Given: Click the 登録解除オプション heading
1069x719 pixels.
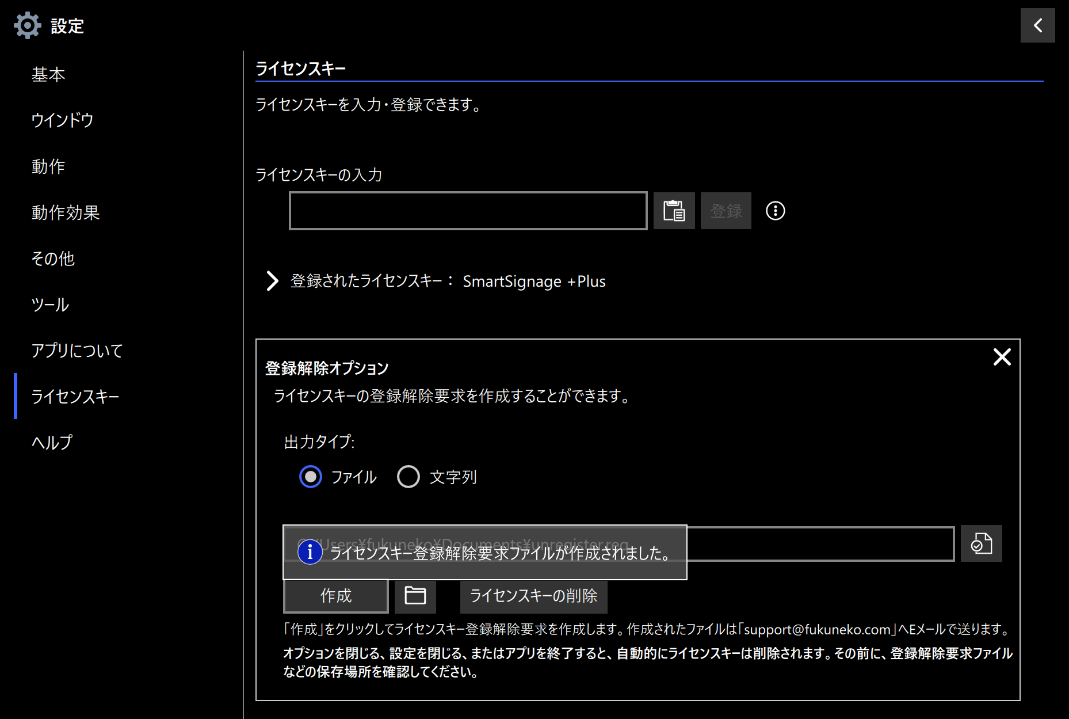Looking at the screenshot, I should pos(327,368).
